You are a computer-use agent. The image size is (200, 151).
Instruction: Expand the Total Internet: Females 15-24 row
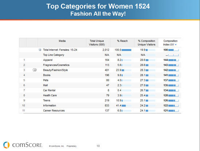pos(40,50)
